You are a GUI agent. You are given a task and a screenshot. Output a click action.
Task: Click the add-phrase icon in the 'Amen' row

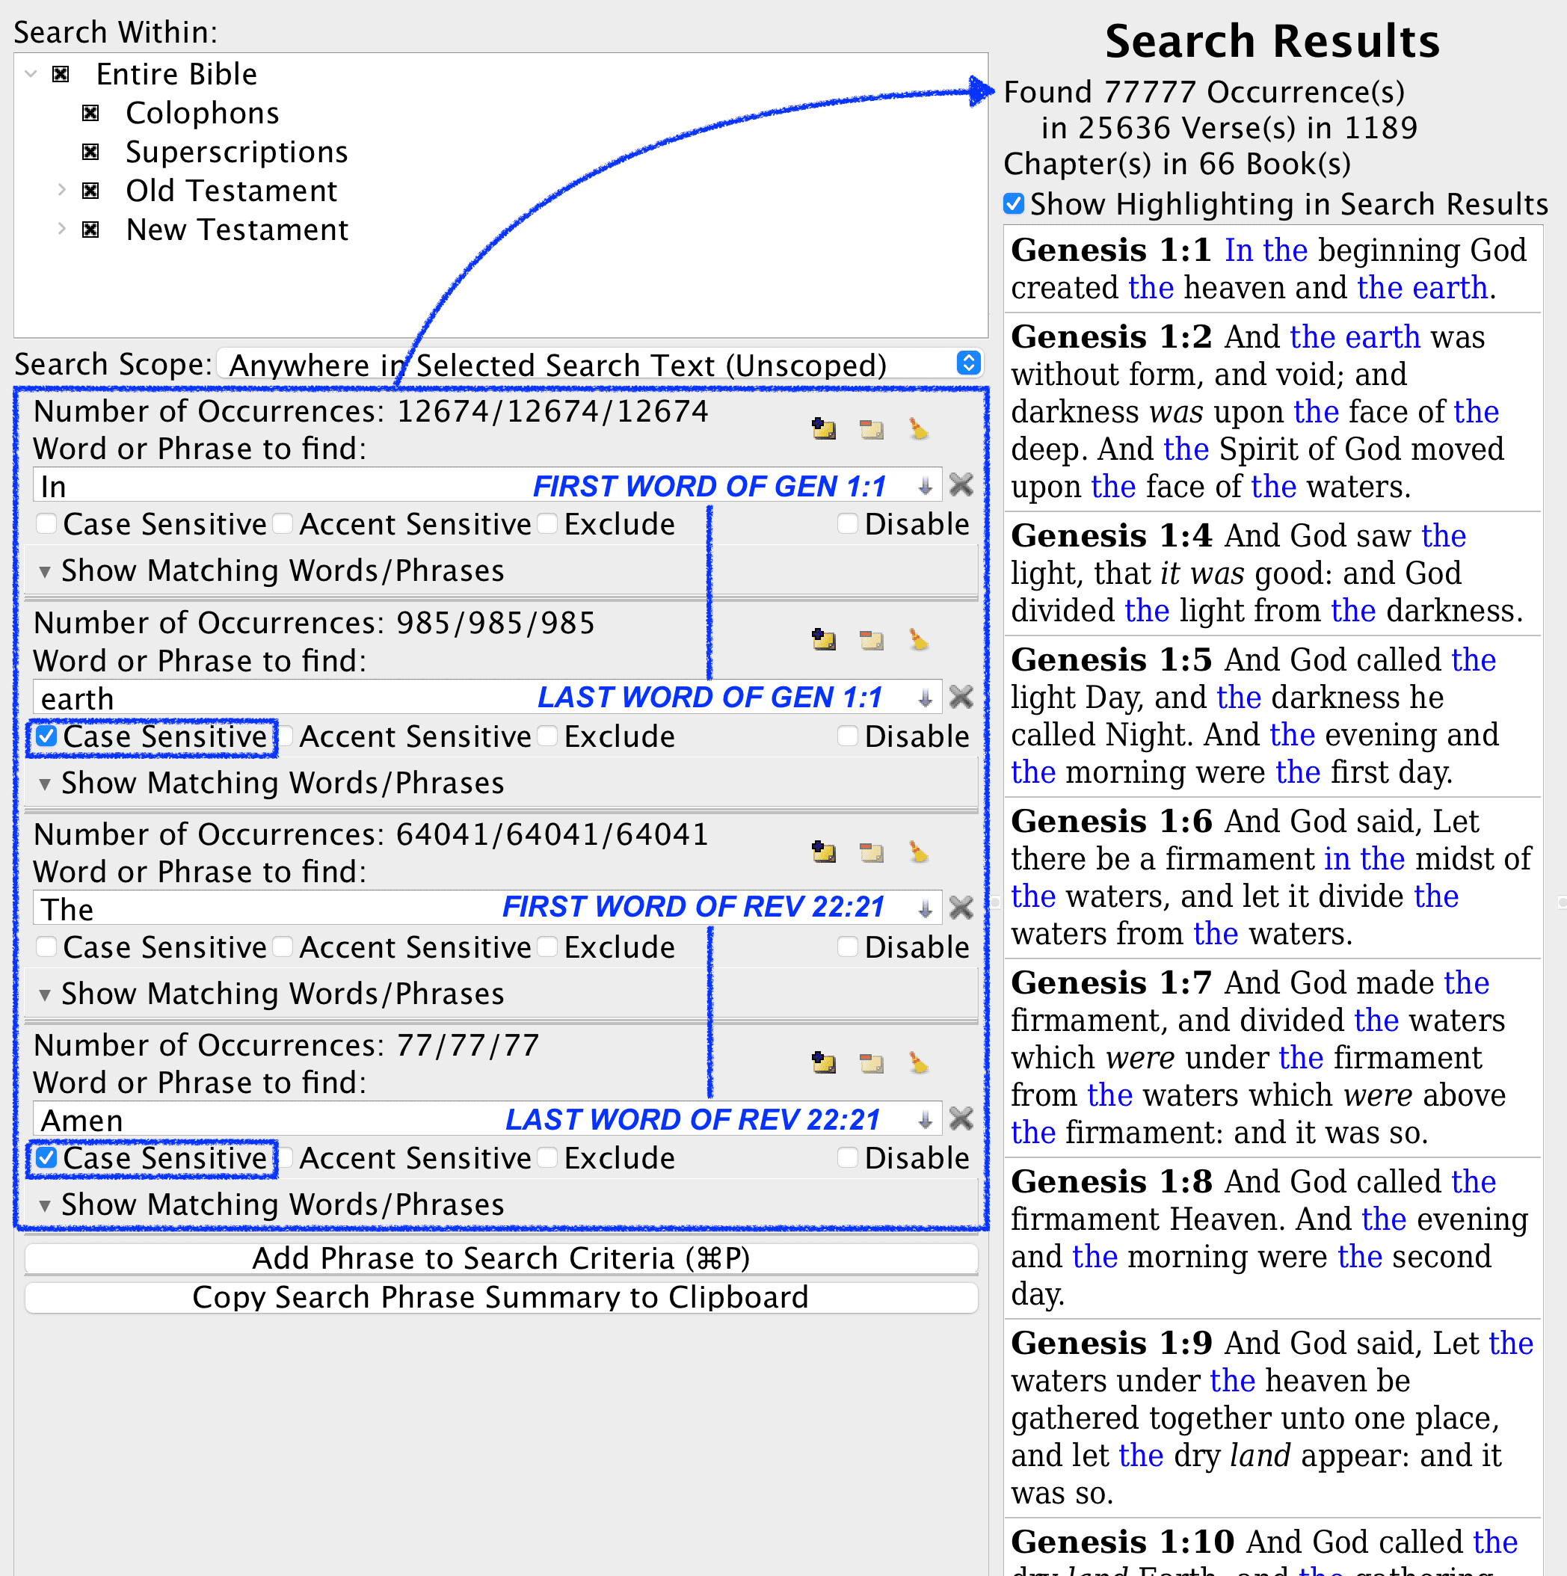click(823, 1062)
